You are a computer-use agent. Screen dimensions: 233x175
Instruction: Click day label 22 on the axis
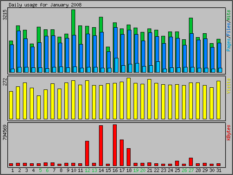156,170
